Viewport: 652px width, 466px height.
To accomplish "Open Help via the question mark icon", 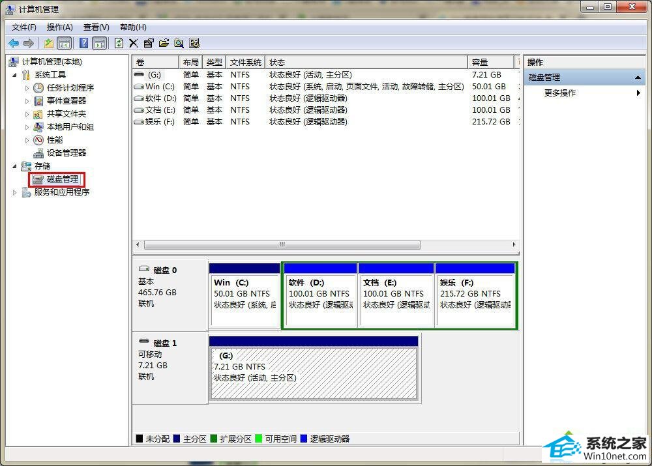I will pos(83,43).
